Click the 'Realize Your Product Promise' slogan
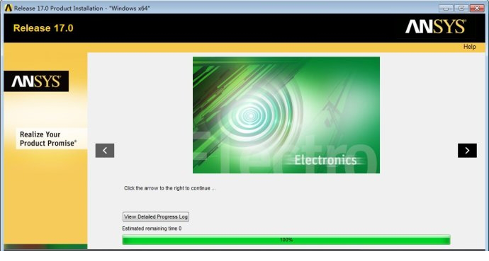The height and width of the screenshot is (261, 489). tap(48, 139)
